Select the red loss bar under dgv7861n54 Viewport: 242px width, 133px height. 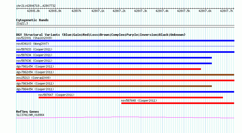108,69
